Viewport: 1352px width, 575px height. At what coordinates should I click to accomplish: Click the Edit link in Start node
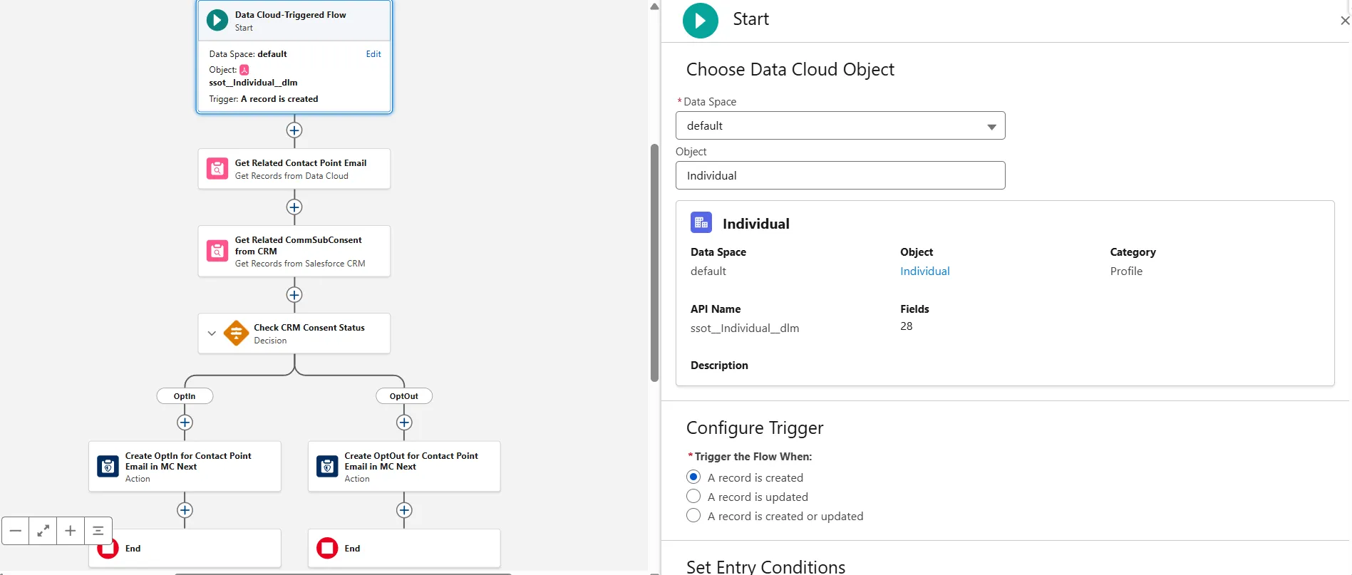(x=373, y=54)
